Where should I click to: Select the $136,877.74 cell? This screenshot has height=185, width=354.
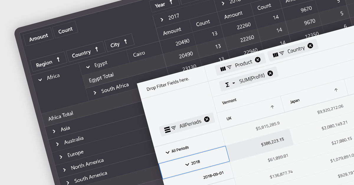coord(281,174)
